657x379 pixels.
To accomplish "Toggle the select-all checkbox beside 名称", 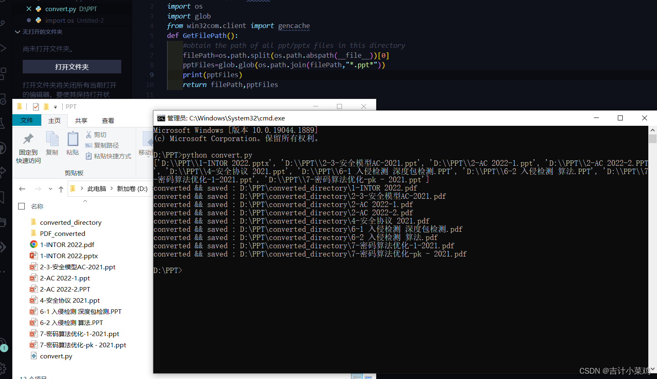I will tap(21, 206).
